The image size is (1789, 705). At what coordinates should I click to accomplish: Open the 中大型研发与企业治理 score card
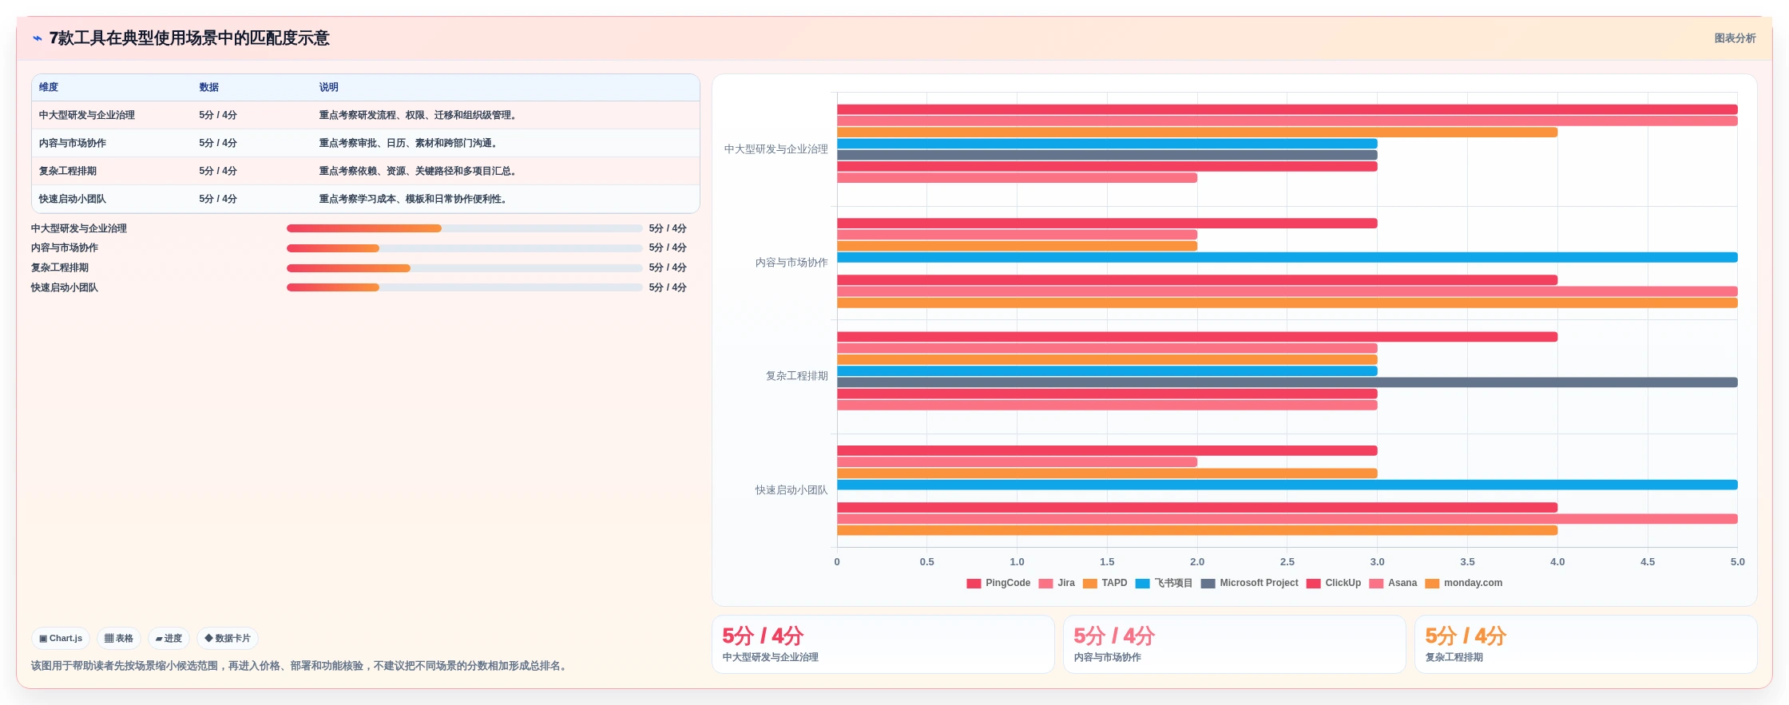tap(883, 644)
